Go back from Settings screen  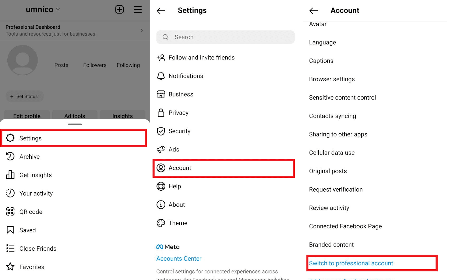pos(161,11)
